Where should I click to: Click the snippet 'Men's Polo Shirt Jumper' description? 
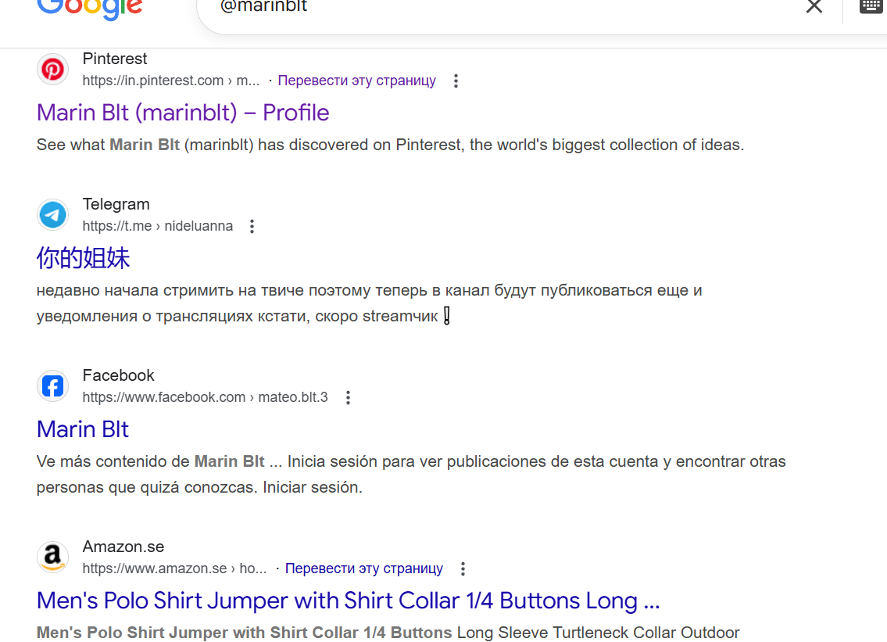pyautogui.click(x=388, y=633)
